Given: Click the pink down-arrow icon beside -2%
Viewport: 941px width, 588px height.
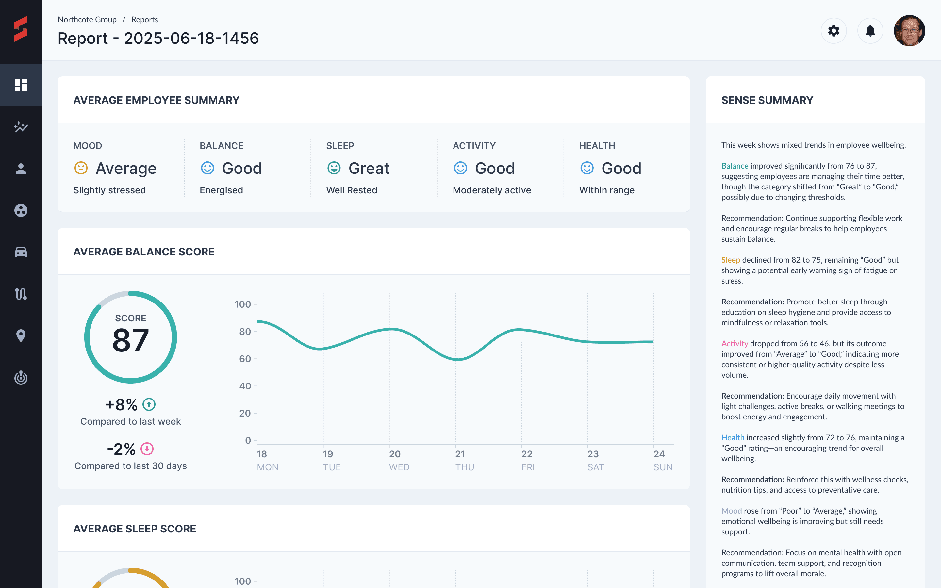Looking at the screenshot, I should pyautogui.click(x=147, y=449).
